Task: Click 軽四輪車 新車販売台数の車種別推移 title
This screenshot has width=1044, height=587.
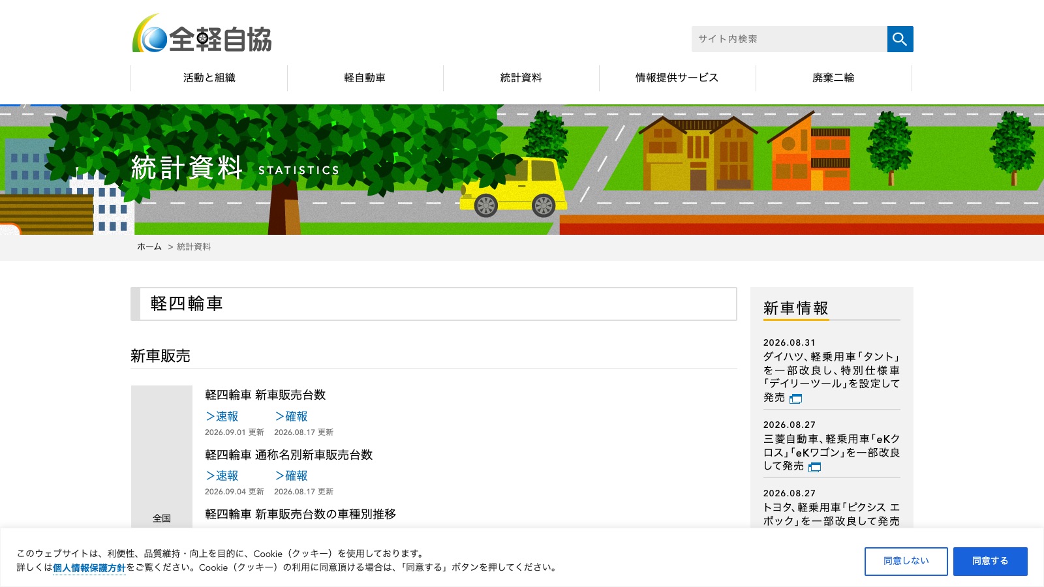Action: (x=300, y=514)
